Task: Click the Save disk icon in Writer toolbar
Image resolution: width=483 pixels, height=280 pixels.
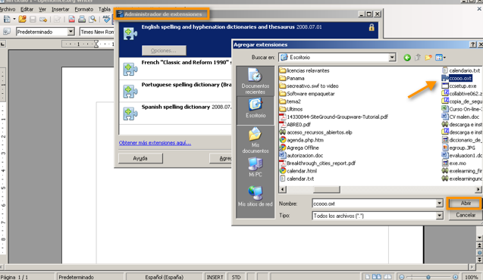Action: (x=33, y=20)
